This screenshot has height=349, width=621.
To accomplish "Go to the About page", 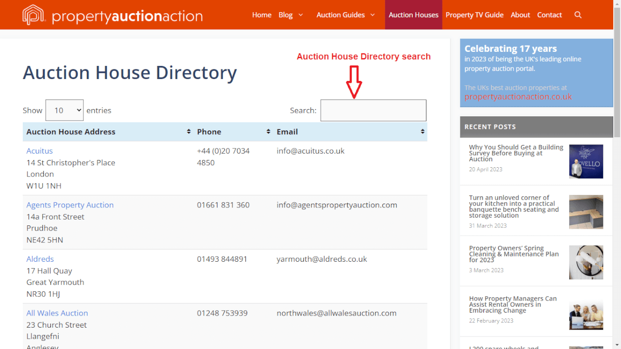I will tap(520, 15).
